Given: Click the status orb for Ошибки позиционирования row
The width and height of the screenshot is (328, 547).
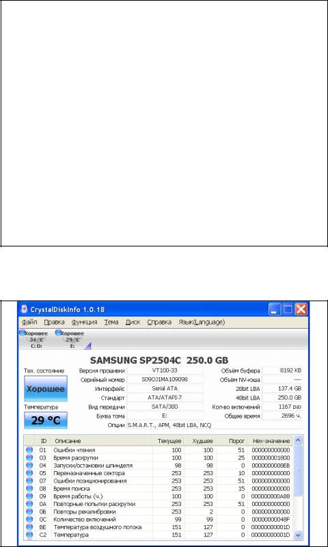Looking at the screenshot, I should pos(29,481).
